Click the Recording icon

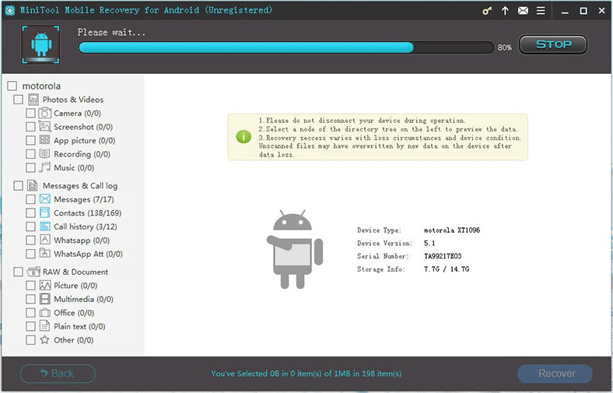click(x=45, y=153)
